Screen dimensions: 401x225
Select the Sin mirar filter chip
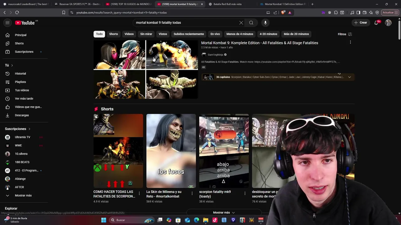[146, 34]
